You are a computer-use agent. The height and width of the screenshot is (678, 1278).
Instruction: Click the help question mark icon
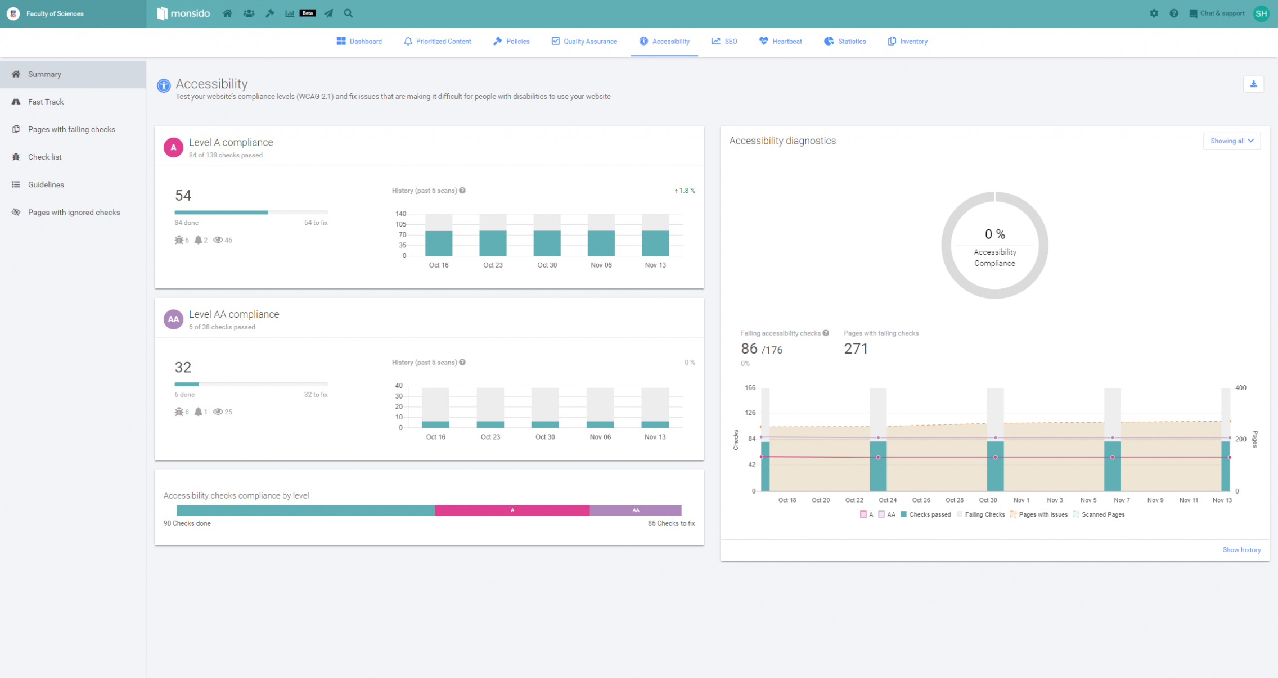[x=1173, y=13]
